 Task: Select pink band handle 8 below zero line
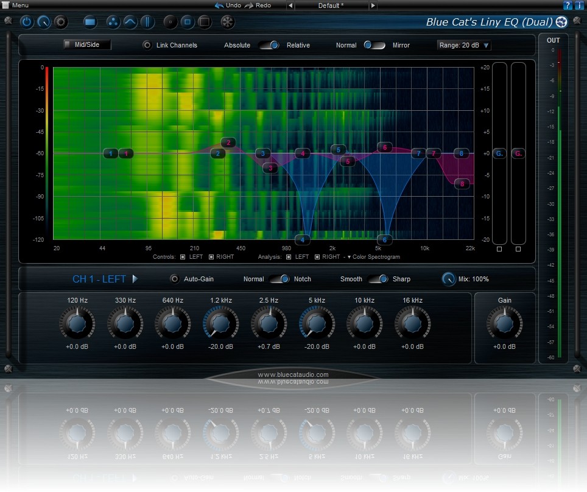pyautogui.click(x=462, y=184)
